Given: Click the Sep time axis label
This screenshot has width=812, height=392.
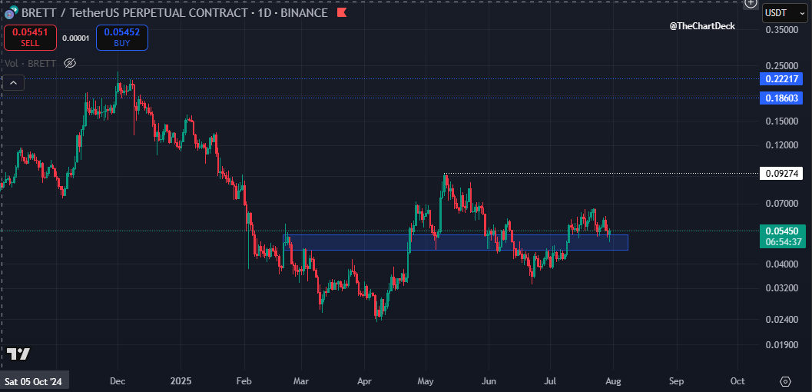Looking at the screenshot, I should pos(676,382).
